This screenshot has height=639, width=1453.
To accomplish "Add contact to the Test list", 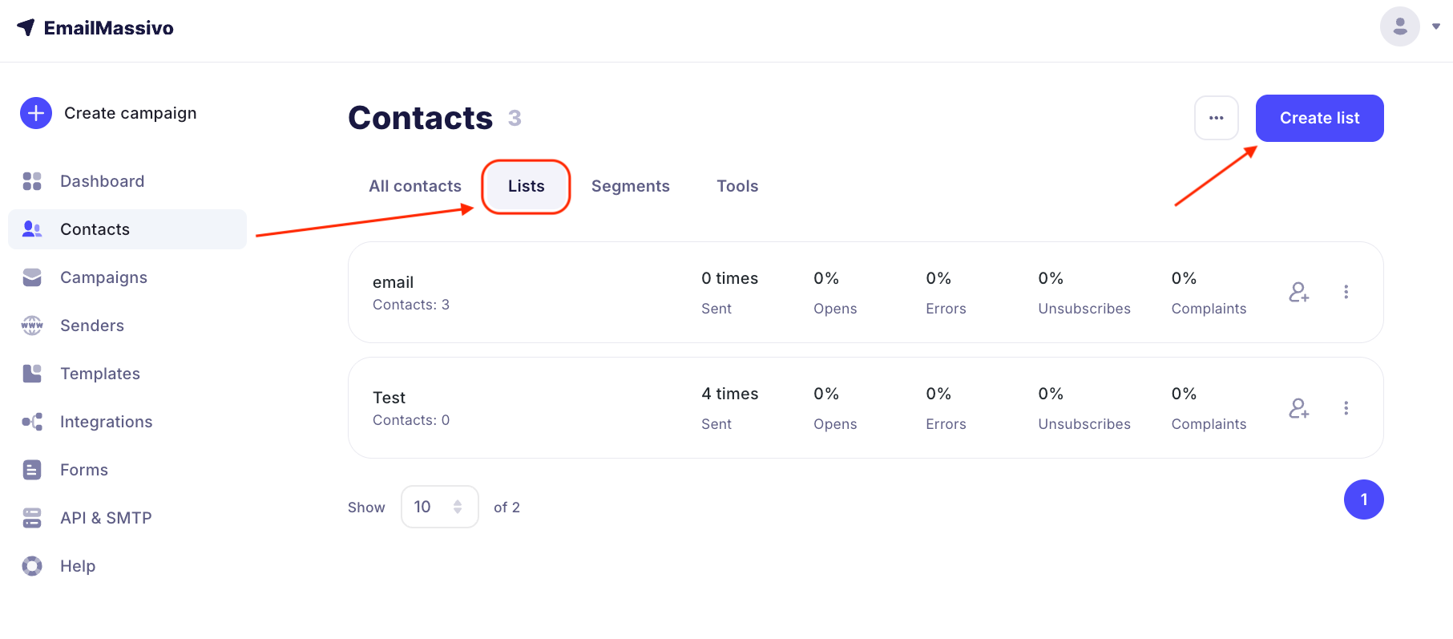I will pyautogui.click(x=1298, y=408).
